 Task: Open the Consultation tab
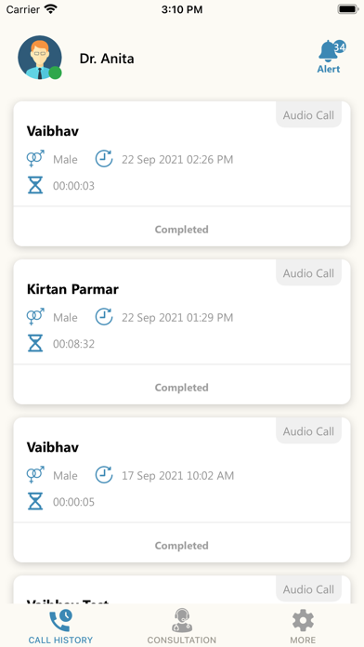182,627
